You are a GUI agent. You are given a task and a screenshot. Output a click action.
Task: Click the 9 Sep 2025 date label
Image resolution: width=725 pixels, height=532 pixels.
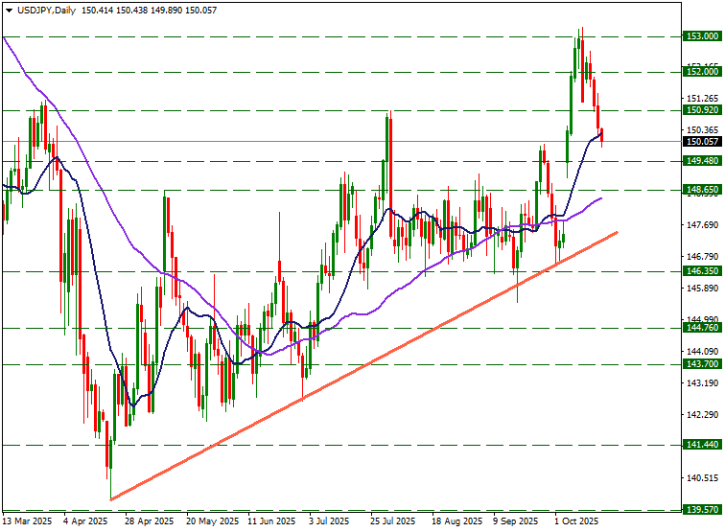[515, 522]
